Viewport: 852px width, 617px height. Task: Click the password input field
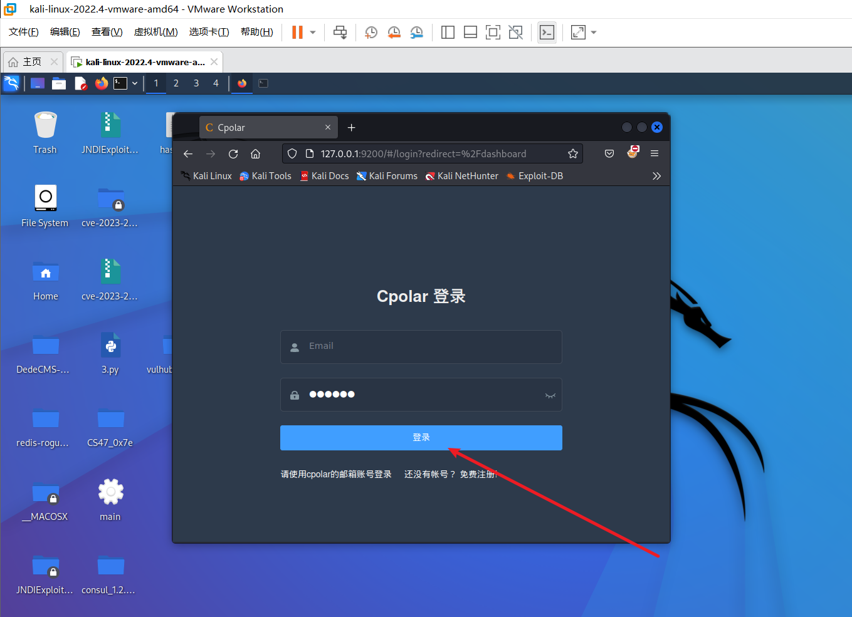point(421,395)
